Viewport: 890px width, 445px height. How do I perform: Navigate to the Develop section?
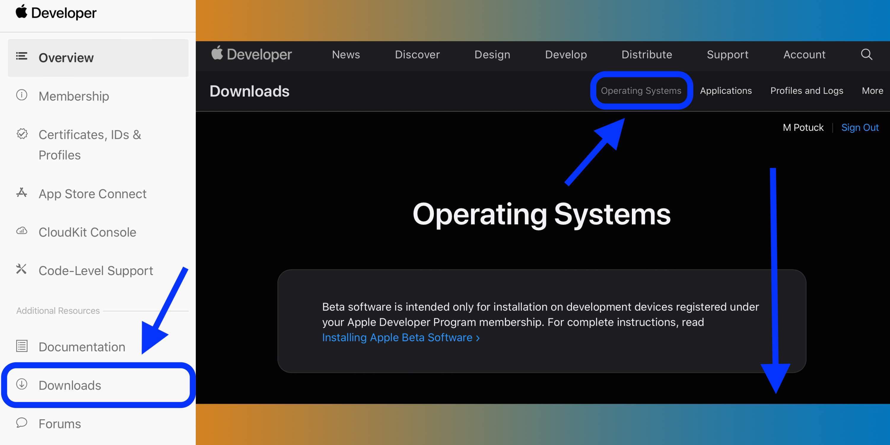(565, 54)
